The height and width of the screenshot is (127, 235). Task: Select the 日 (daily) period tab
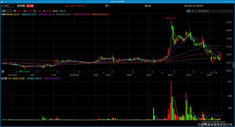tap(189, 11)
